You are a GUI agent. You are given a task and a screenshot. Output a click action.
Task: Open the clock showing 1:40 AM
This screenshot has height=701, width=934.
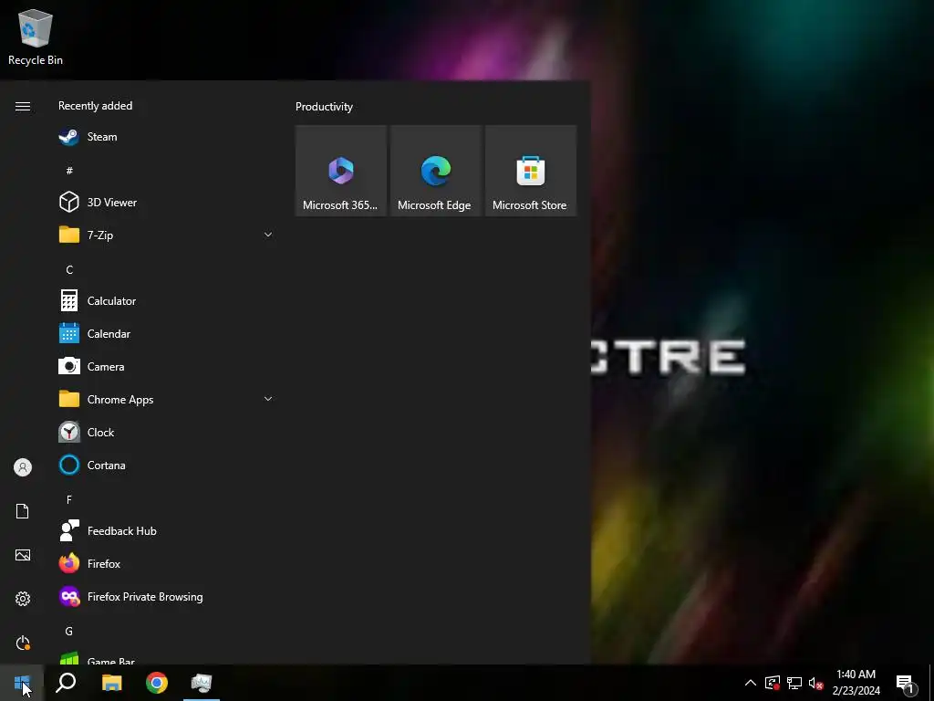click(x=856, y=683)
